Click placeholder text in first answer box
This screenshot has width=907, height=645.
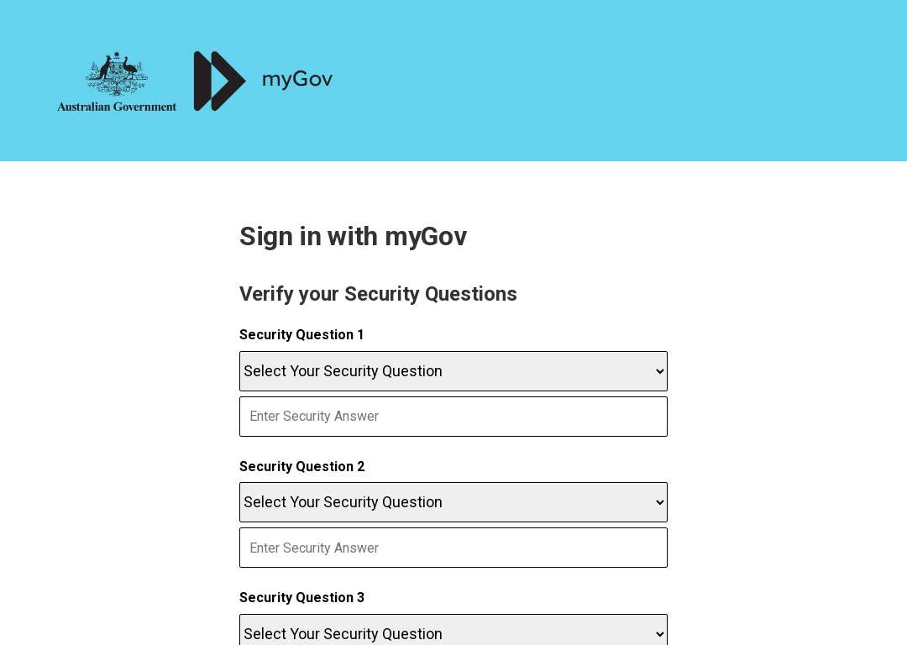(x=314, y=417)
